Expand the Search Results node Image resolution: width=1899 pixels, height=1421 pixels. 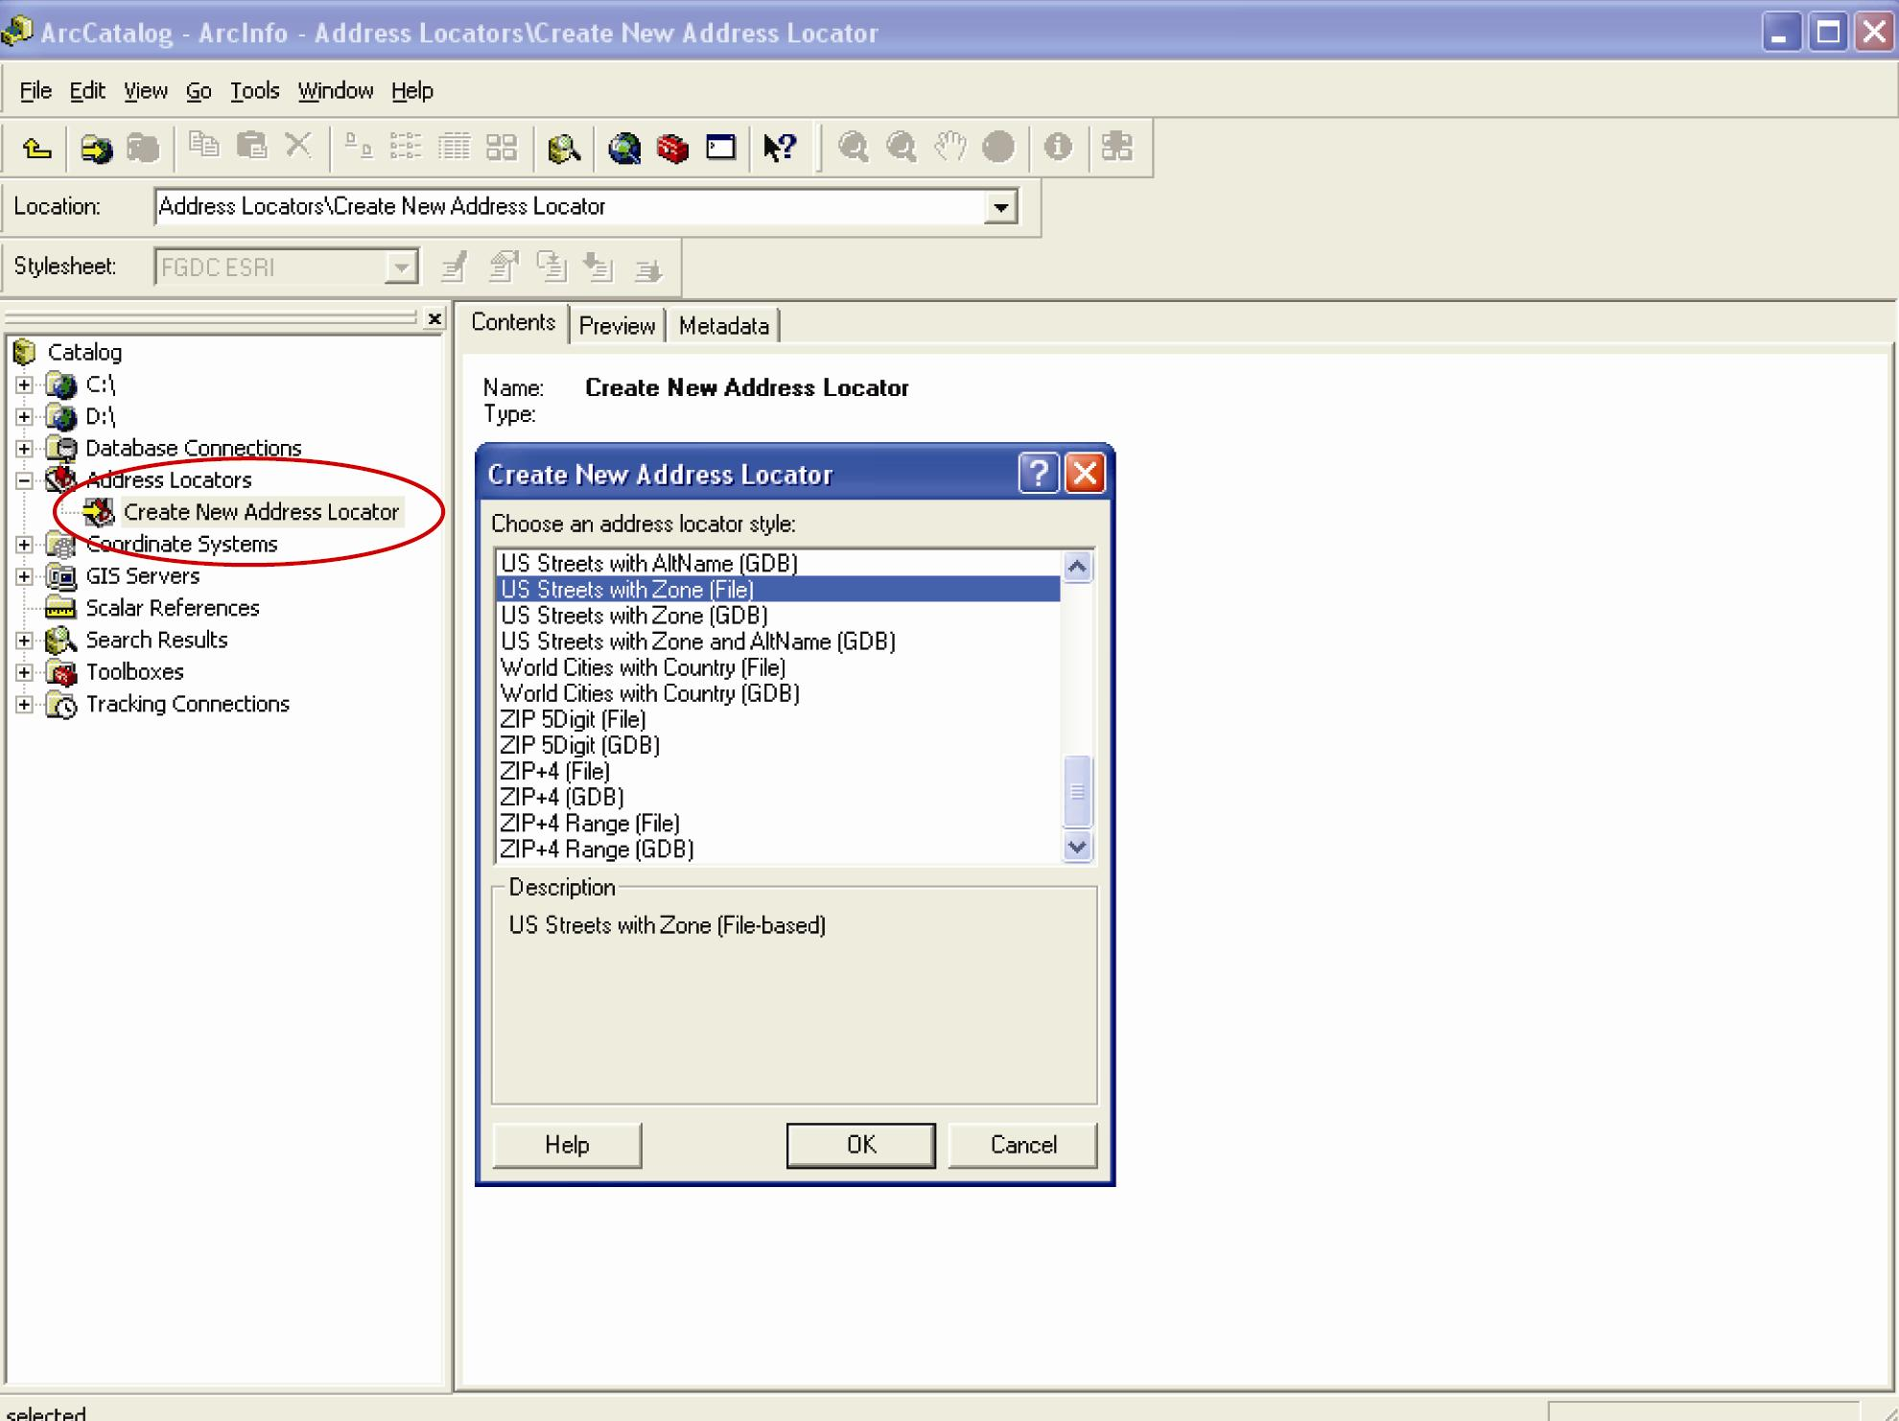pyautogui.click(x=25, y=641)
